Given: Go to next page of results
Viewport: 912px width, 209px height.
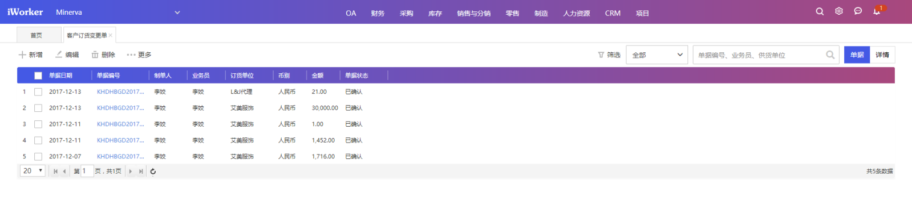Looking at the screenshot, I should (x=131, y=172).
